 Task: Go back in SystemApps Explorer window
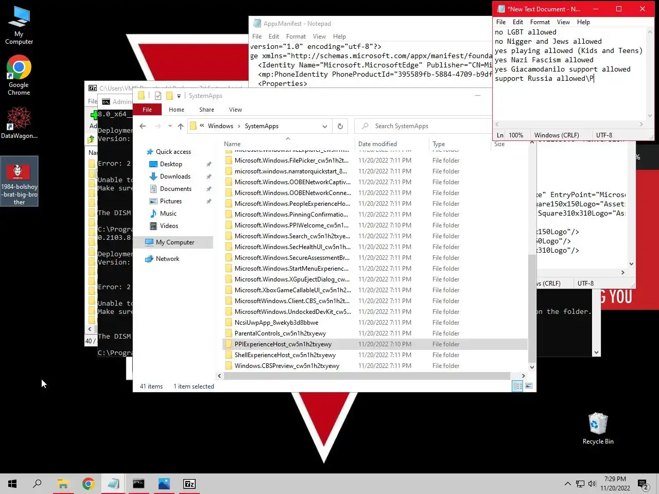143,126
